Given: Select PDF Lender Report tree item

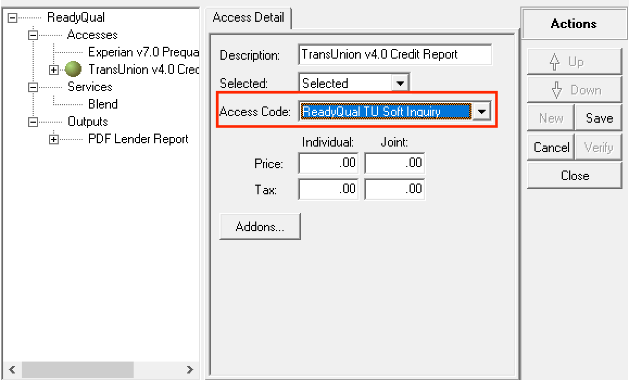Looking at the screenshot, I should 139,139.
